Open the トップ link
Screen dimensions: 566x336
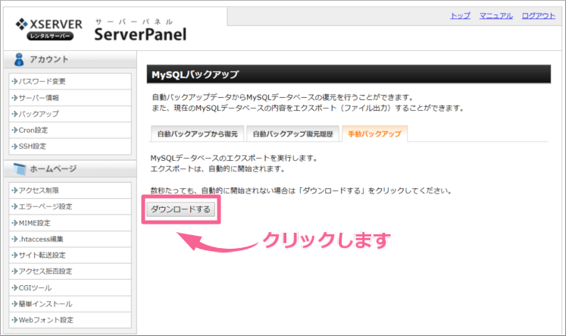coord(460,15)
